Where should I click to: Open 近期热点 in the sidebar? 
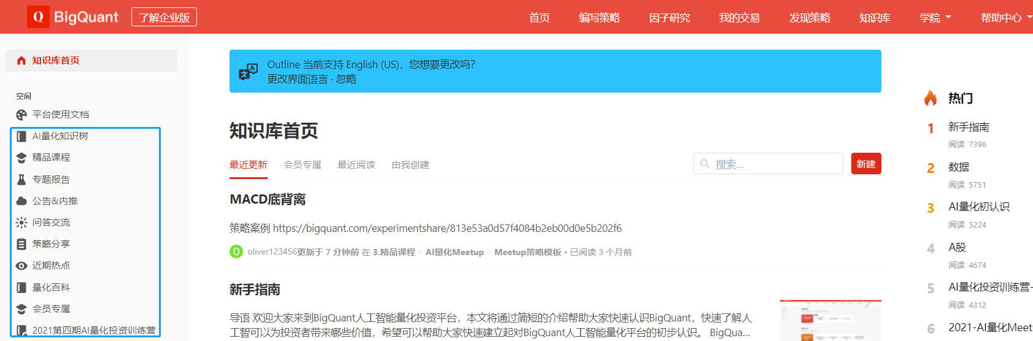point(52,266)
